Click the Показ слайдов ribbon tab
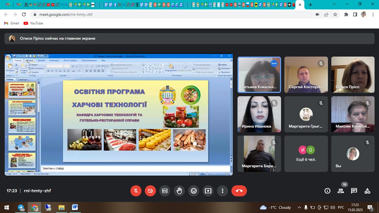 click(70, 60)
